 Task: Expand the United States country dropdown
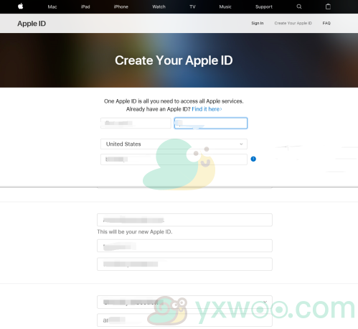click(x=174, y=144)
